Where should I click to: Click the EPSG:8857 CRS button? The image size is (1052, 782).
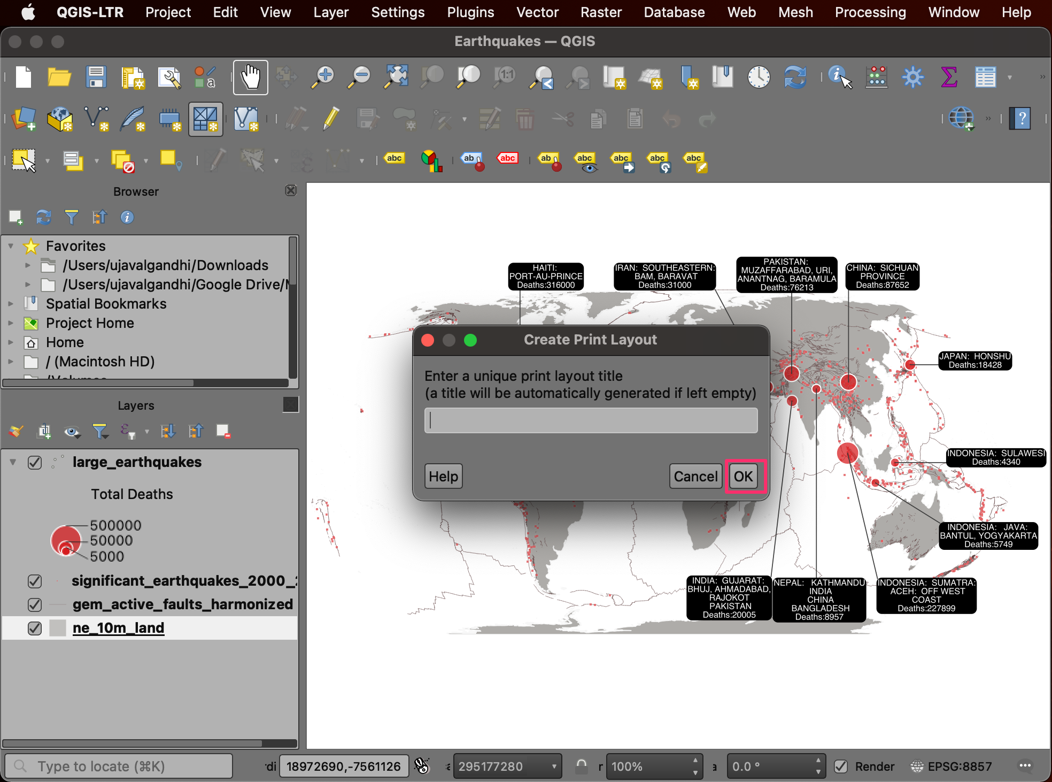(952, 766)
